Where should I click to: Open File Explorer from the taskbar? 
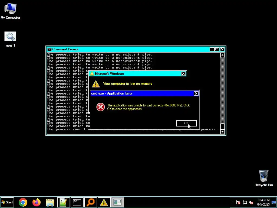click(50, 202)
